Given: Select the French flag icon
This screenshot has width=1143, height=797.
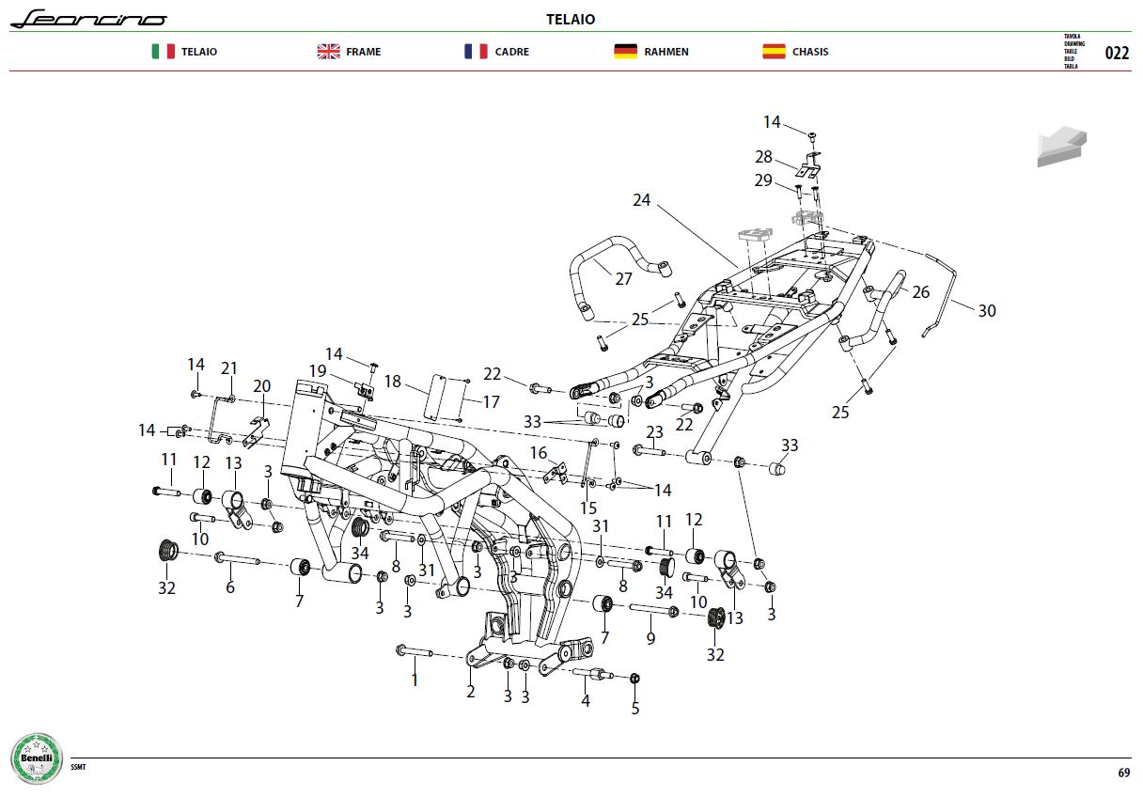Looking at the screenshot, I should coord(476,52).
